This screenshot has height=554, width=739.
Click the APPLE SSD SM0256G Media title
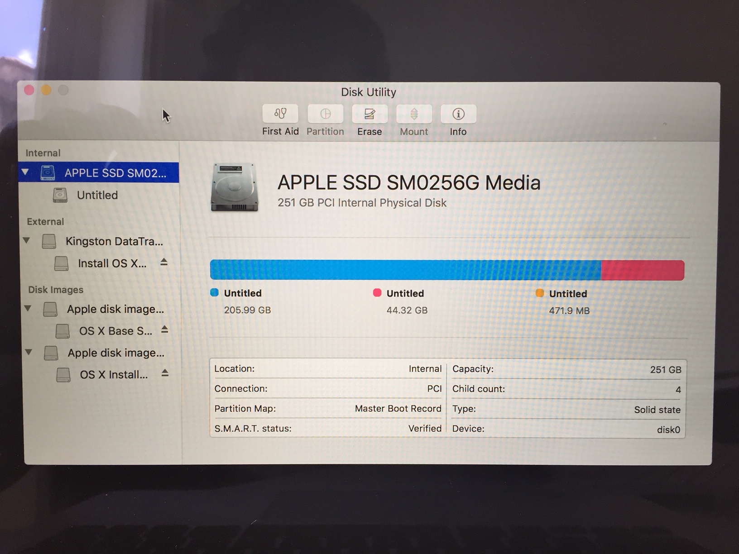click(409, 183)
